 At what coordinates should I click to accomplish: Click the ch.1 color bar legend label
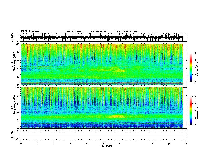tap(197, 68)
